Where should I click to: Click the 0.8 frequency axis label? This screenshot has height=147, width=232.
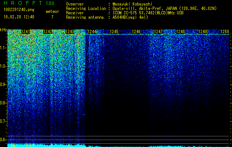pos(3,103)
